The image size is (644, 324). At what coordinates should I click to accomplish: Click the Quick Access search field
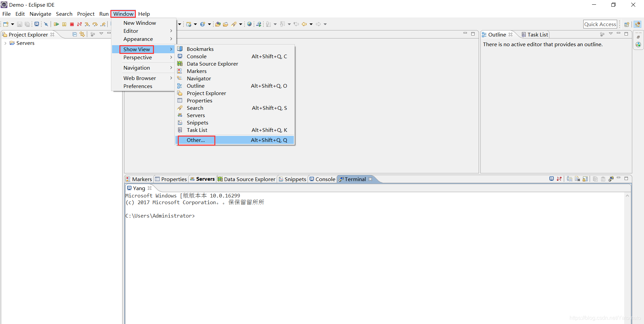point(600,24)
